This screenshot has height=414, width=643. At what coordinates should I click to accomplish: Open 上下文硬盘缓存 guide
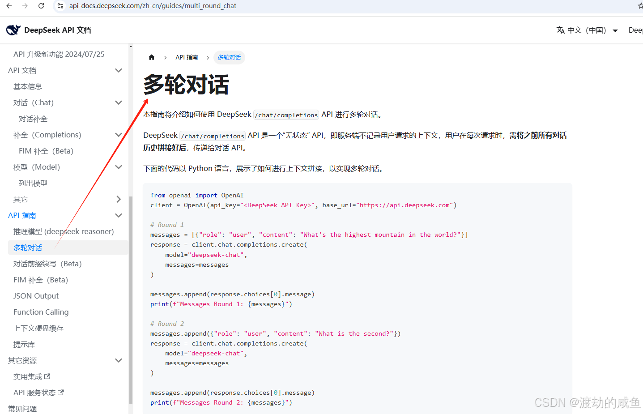(38, 328)
